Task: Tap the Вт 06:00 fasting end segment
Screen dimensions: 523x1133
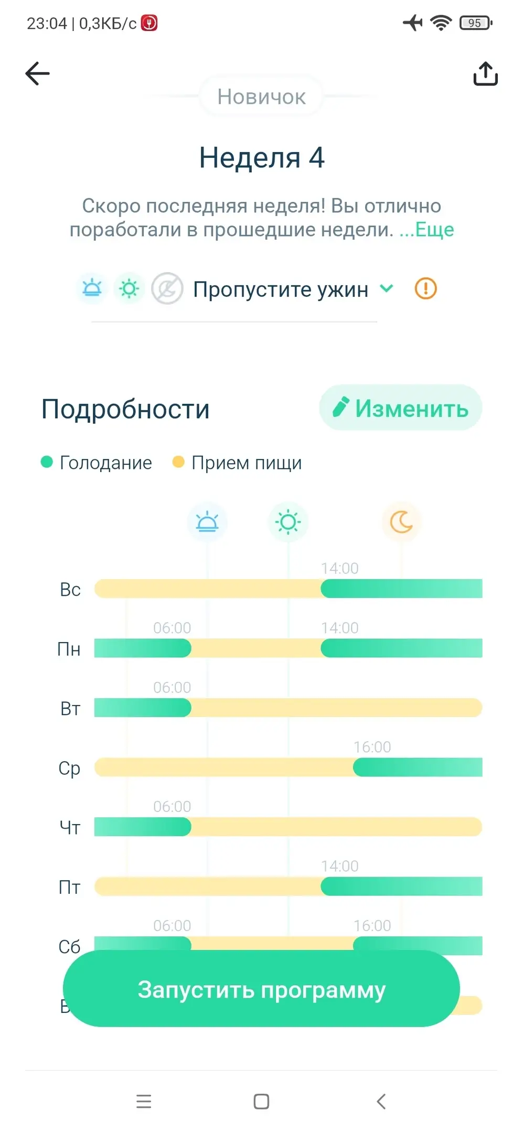Action: (x=143, y=708)
